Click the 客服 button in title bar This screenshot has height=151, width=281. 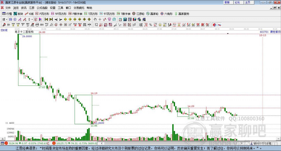[228, 2]
